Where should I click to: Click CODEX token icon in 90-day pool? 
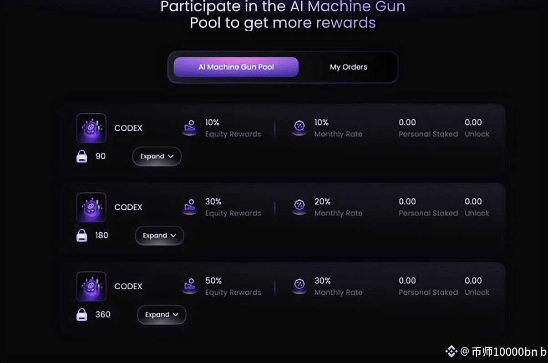[91, 128]
